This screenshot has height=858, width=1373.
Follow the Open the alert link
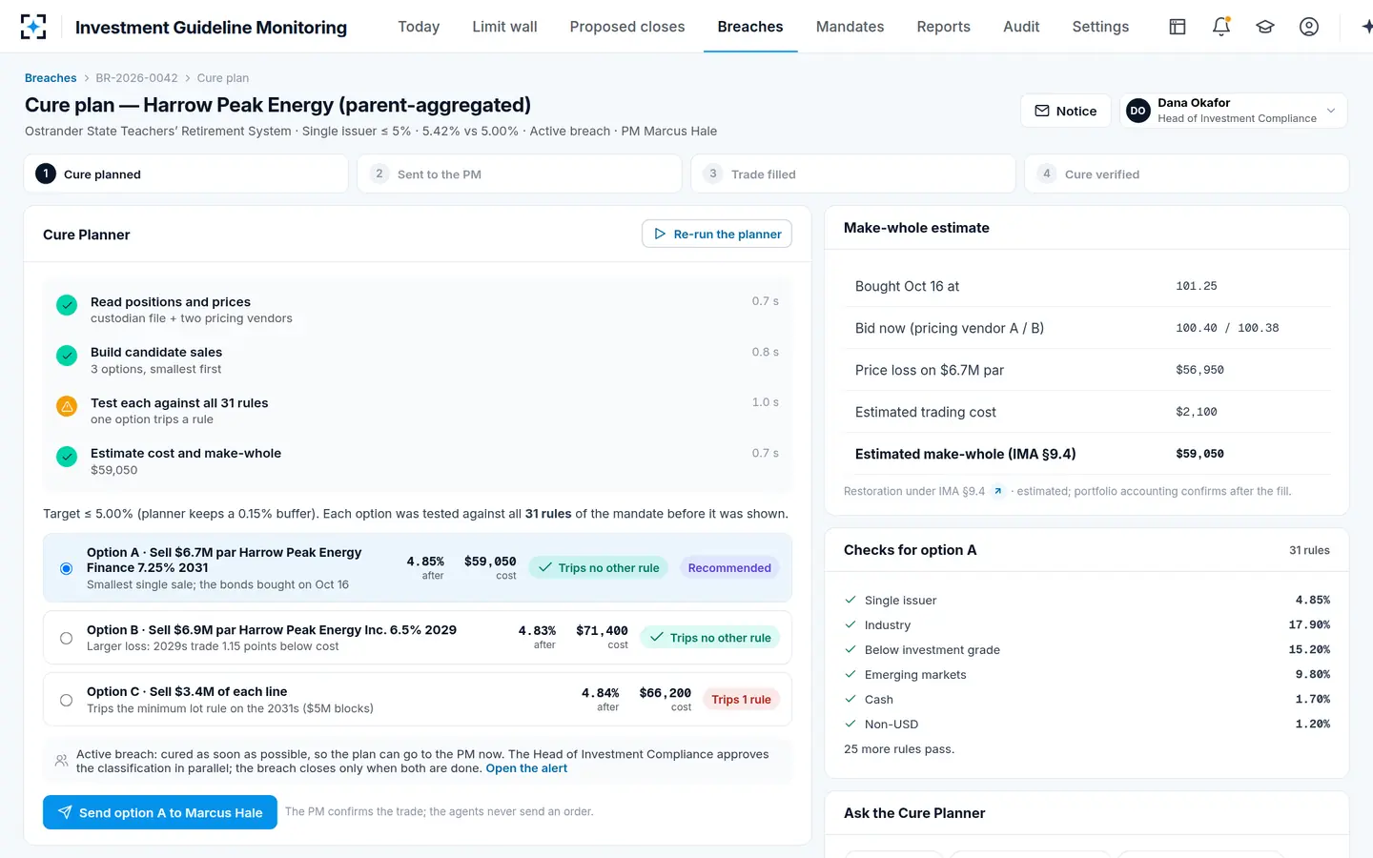coord(526,768)
